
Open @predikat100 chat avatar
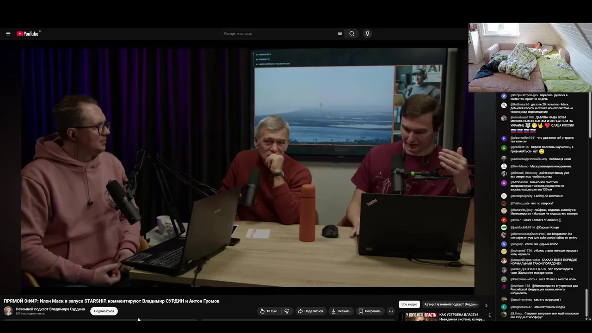pyautogui.click(x=504, y=148)
